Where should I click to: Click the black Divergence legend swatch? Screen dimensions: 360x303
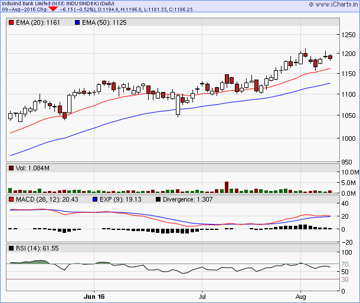coord(158,199)
